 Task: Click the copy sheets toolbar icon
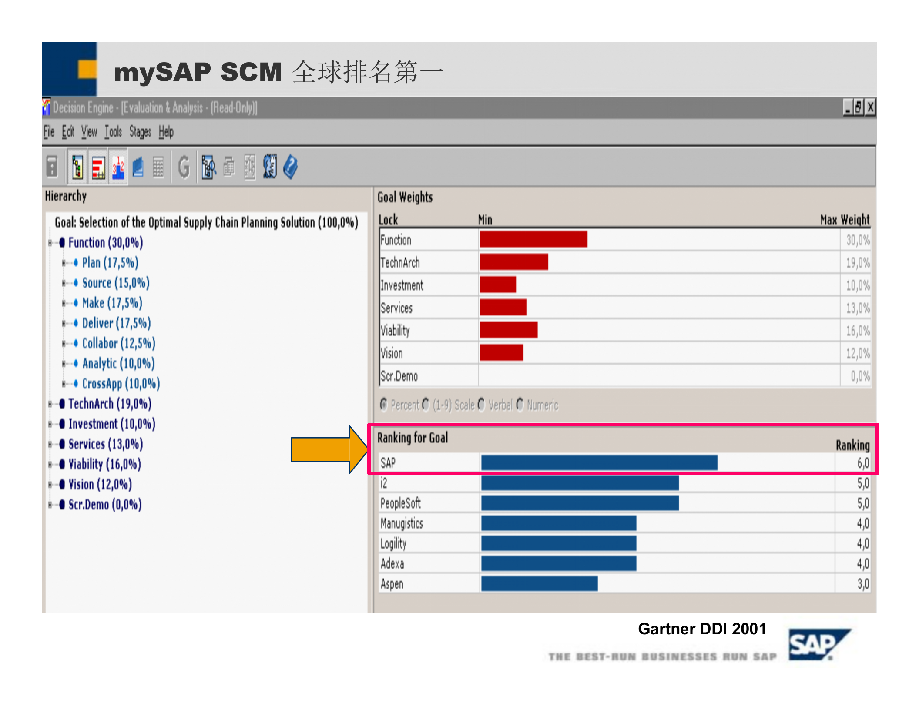point(229,167)
